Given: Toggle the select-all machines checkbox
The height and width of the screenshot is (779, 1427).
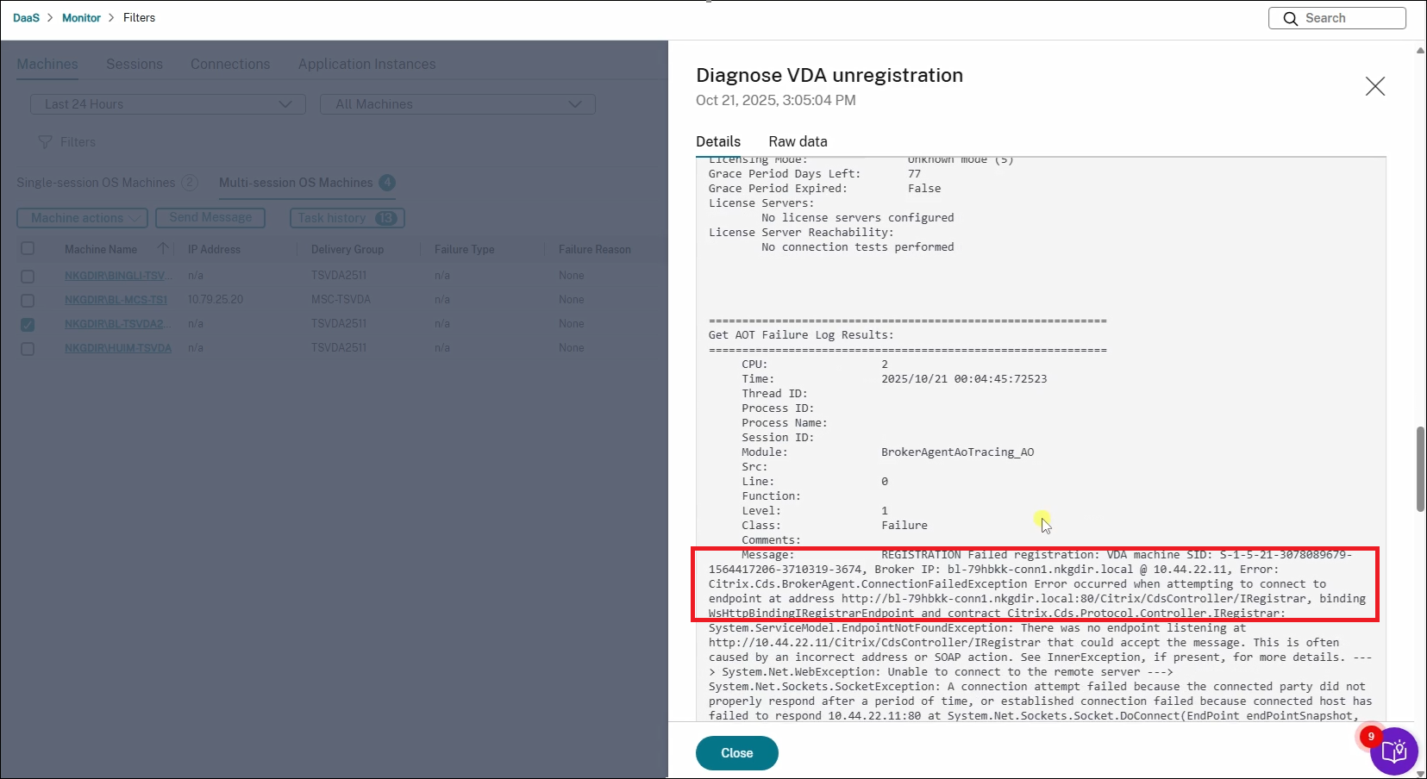Looking at the screenshot, I should click(x=28, y=249).
